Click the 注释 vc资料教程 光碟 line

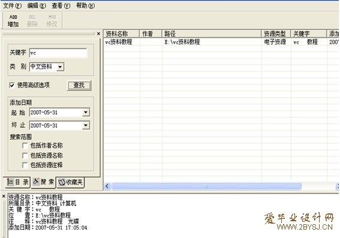43,221
